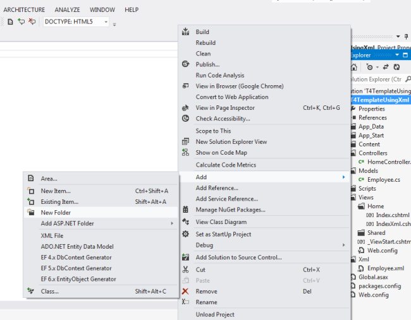
Task: Expand the Debug submenu
Action: coord(343,245)
